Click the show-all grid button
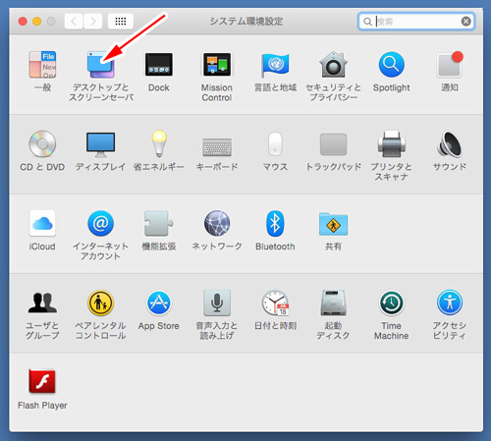 (x=121, y=22)
